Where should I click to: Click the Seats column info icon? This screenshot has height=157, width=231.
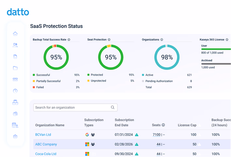163,125
